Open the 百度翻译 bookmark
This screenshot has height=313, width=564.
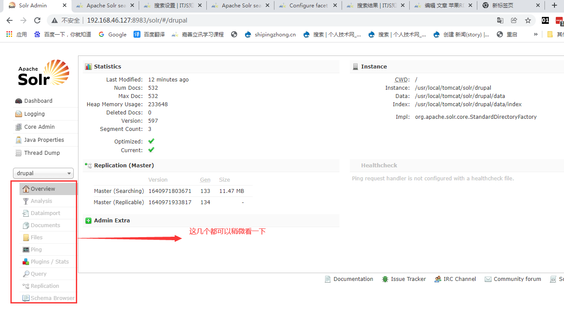149,34
